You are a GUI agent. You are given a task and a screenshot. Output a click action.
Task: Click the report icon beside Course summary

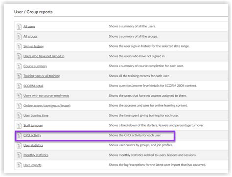19,66
